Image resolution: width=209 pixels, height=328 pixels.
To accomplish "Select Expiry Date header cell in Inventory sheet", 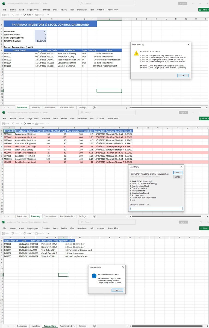I will click(99, 131).
